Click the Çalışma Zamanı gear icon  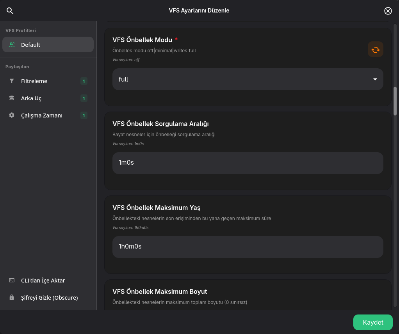click(12, 115)
